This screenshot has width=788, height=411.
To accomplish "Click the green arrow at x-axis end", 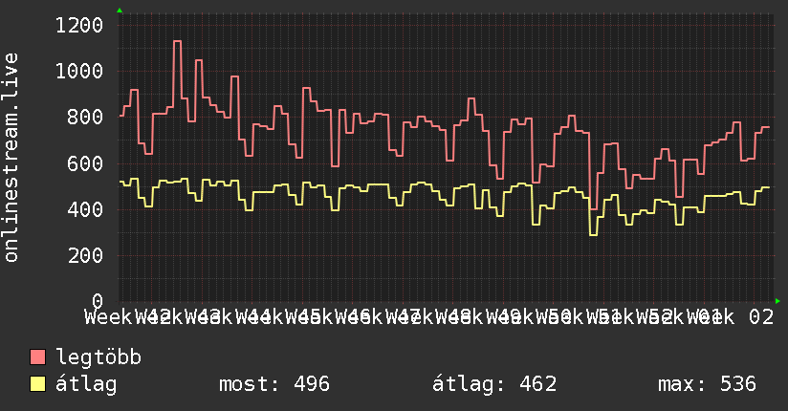I will [x=777, y=301].
